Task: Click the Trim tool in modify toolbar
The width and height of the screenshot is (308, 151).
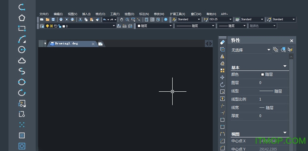Action: coord(222,106)
